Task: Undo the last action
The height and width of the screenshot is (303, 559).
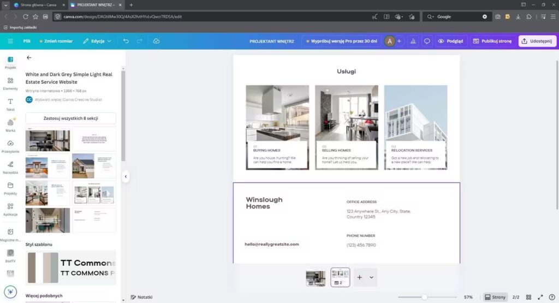Action: click(126, 41)
